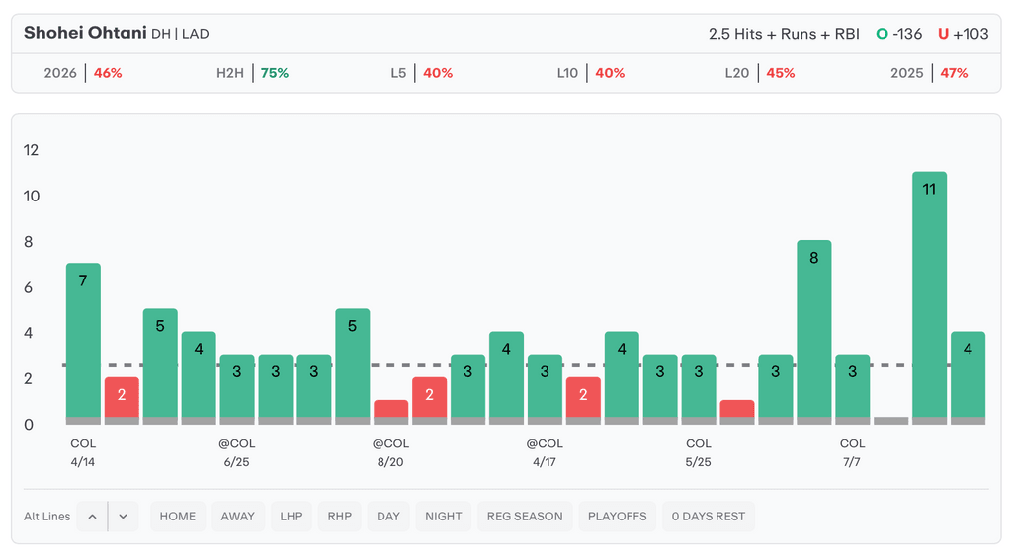
Task: Open the H2H 75% stat
Action: tap(252, 73)
